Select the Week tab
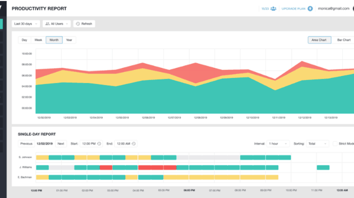 pyautogui.click(x=38, y=40)
